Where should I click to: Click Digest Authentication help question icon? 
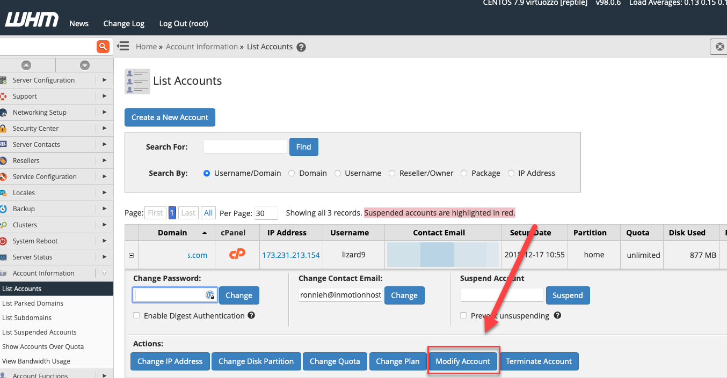tap(251, 315)
